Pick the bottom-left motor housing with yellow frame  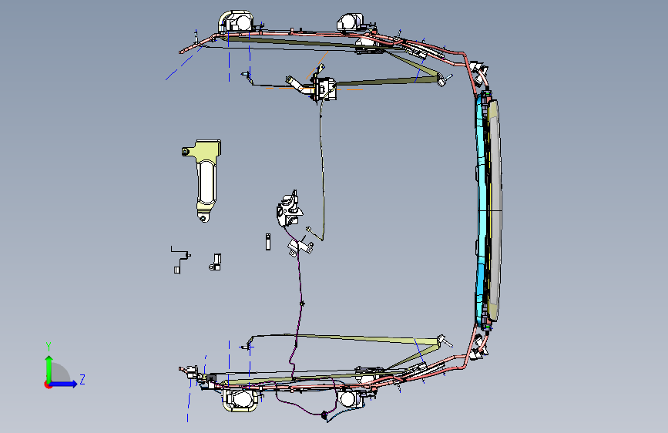pos(240,400)
